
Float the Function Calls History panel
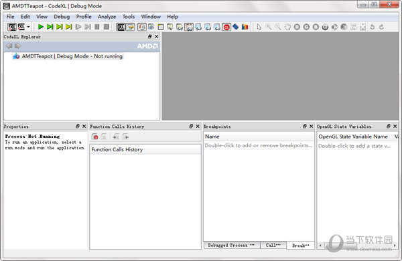[x=191, y=126]
